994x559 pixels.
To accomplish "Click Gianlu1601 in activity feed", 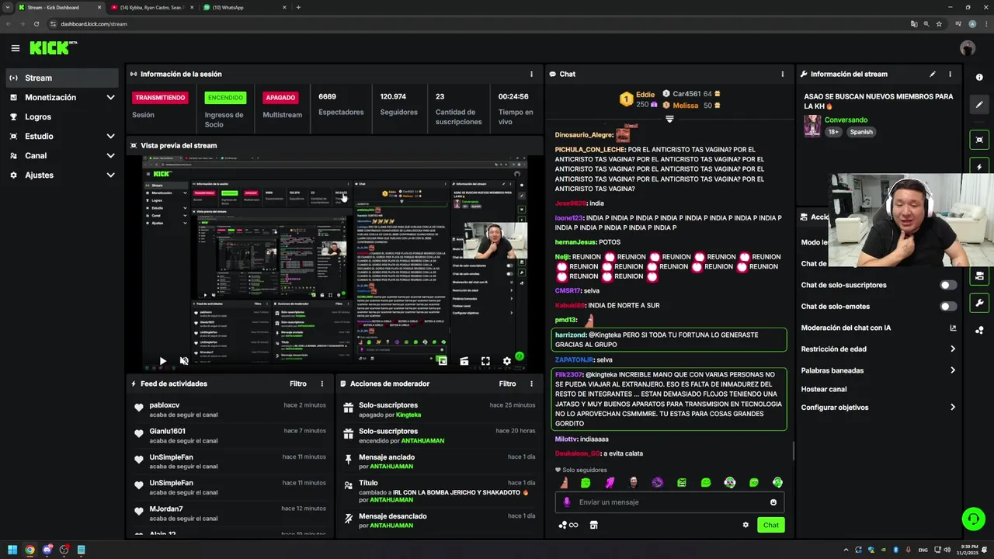I will (167, 431).
